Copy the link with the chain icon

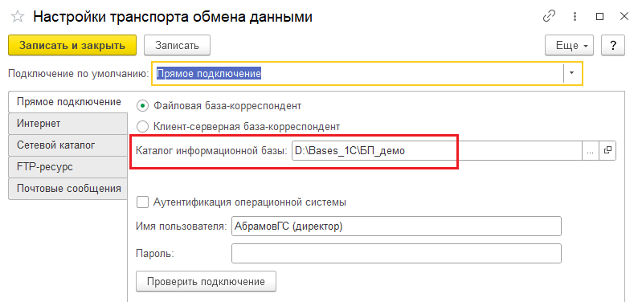[550, 16]
